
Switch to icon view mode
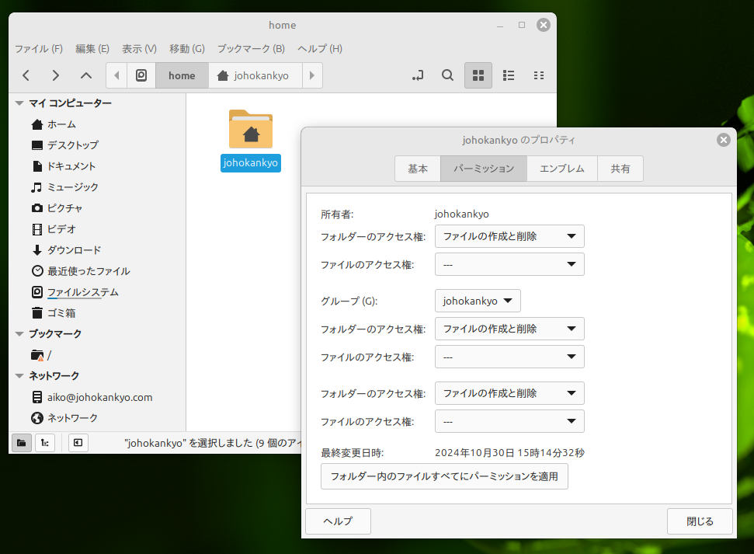click(x=478, y=75)
